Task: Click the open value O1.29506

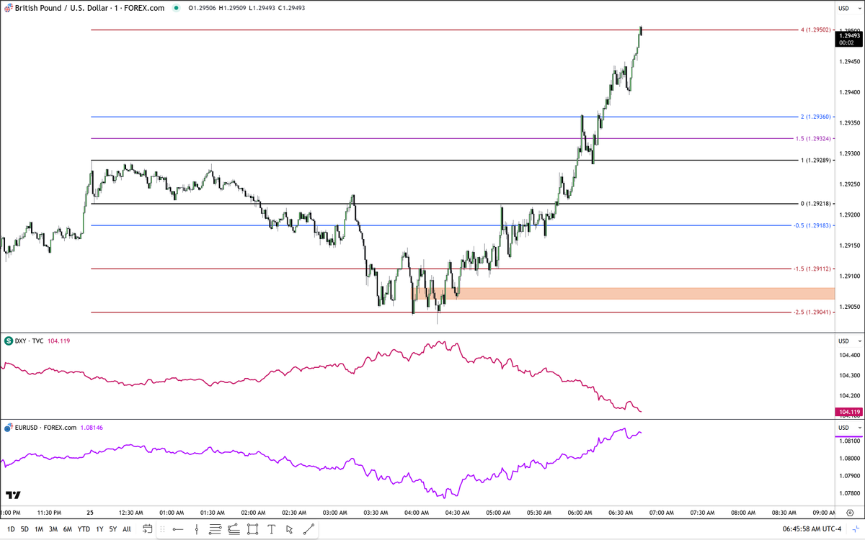Action: [203, 8]
